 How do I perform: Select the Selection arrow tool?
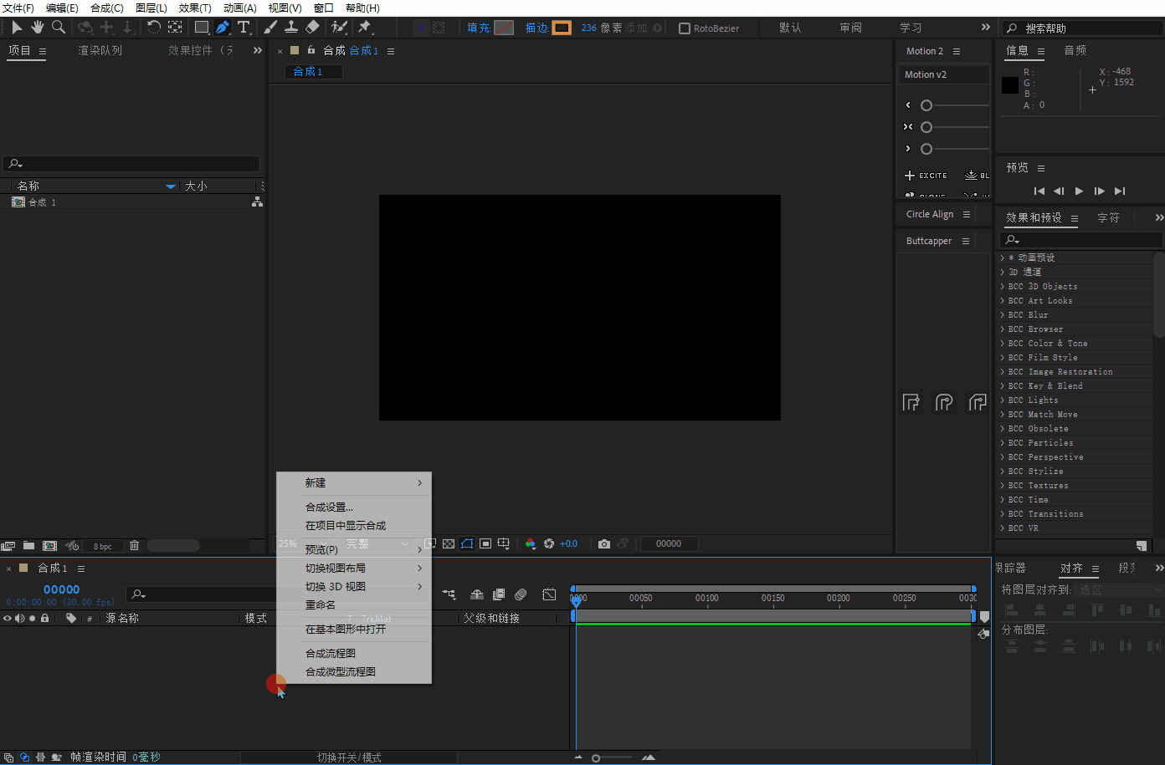17,28
